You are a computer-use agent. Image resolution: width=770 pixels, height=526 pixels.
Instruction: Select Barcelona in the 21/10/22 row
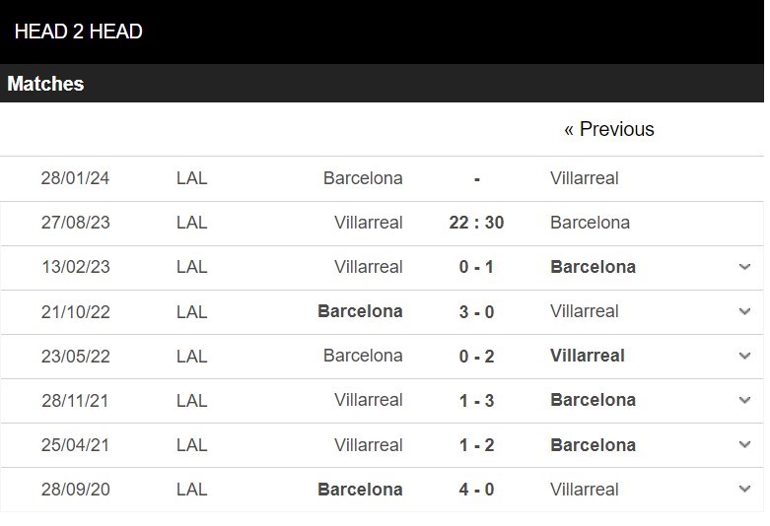pos(360,311)
